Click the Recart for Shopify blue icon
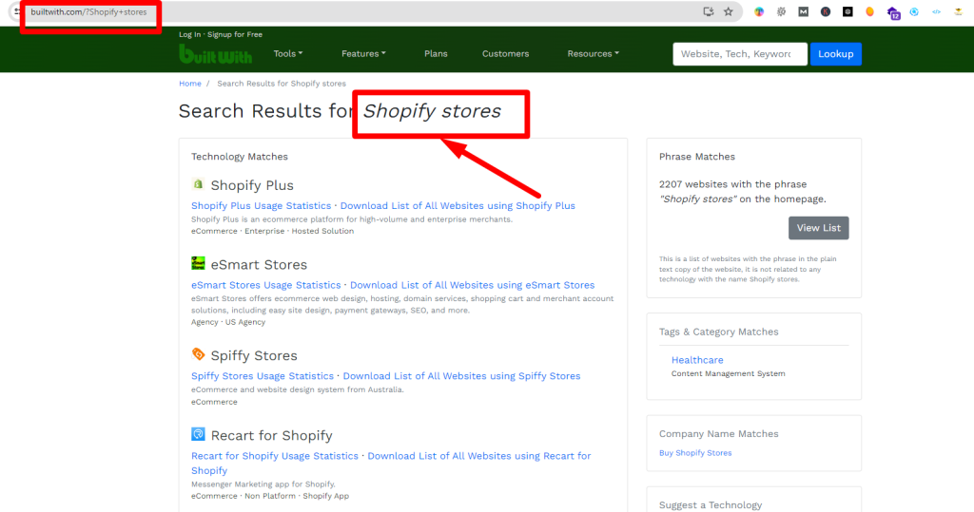This screenshot has width=974, height=512. (x=198, y=434)
